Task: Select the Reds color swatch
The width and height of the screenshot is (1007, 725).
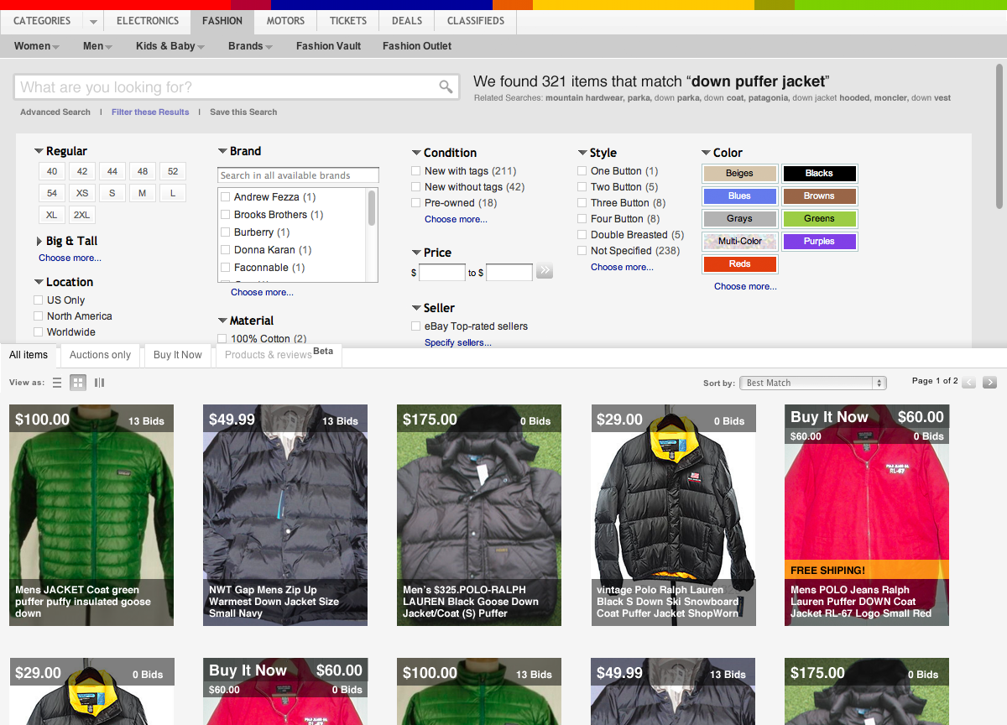Action: tap(739, 264)
